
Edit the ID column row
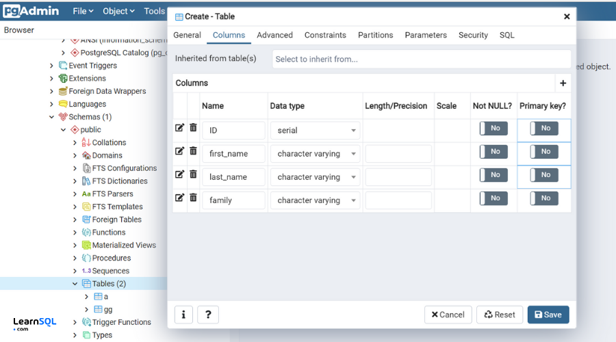[179, 128]
